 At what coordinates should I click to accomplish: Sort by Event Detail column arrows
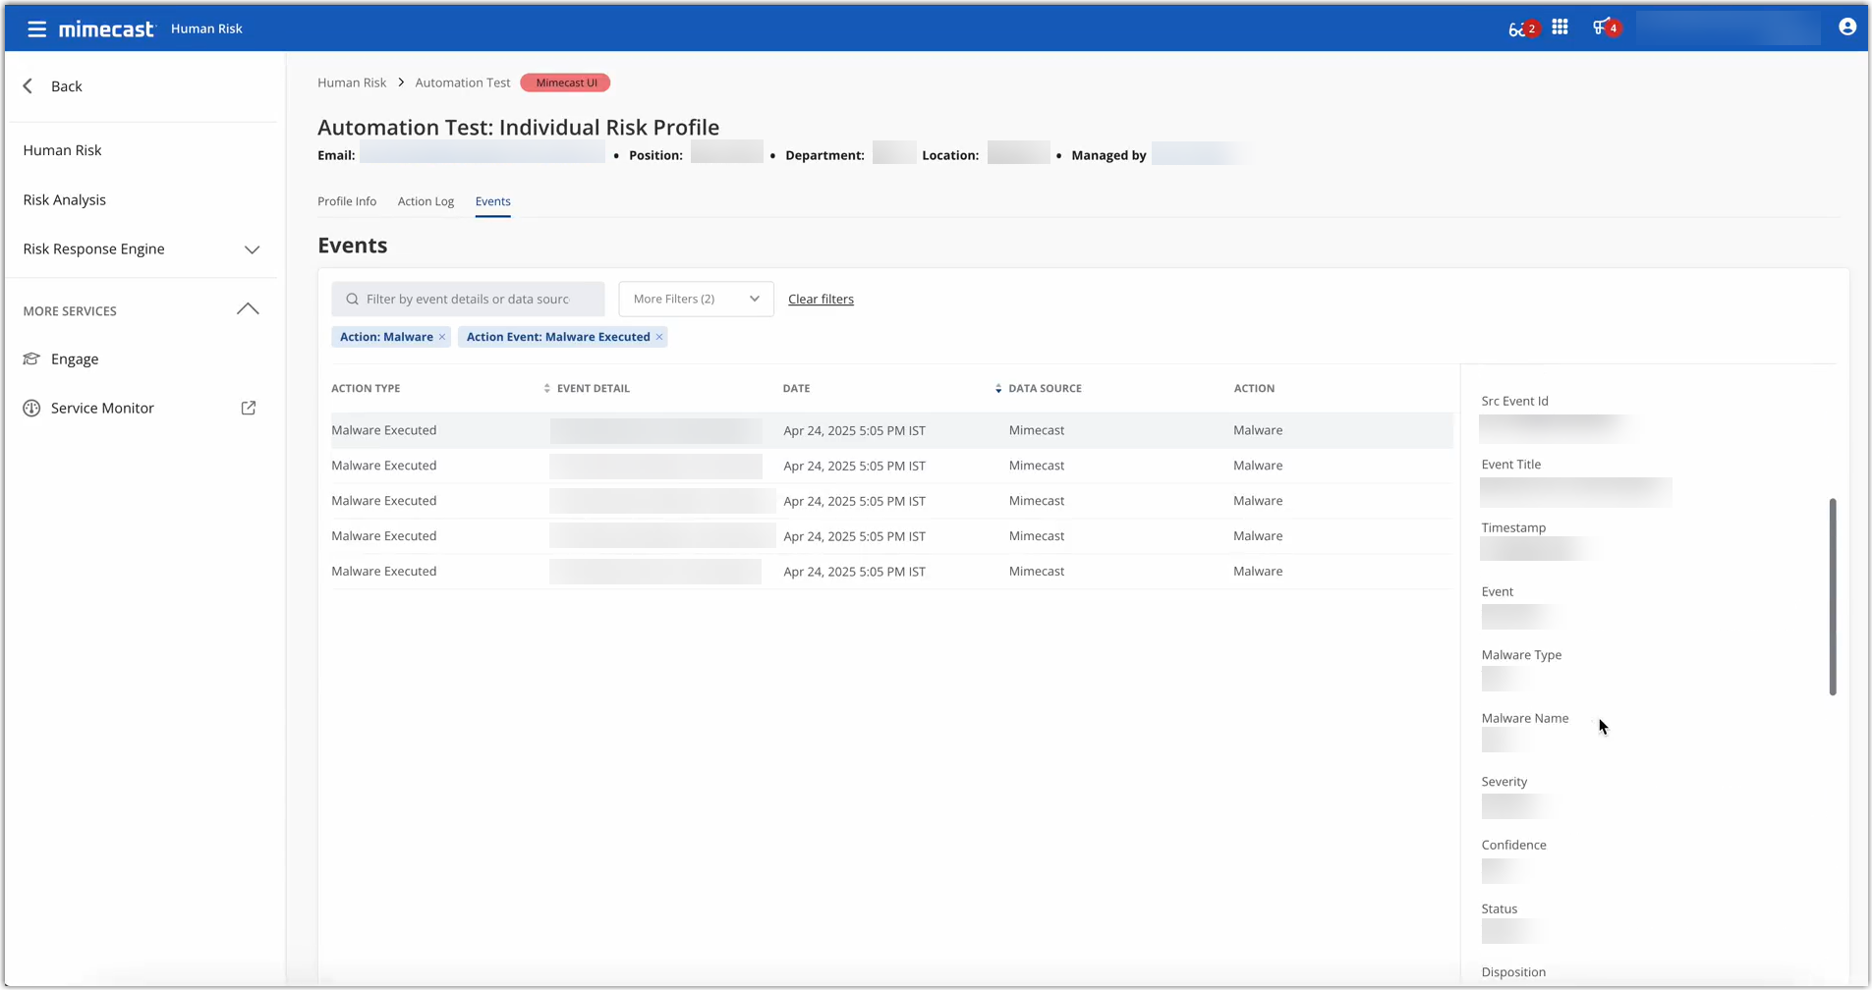point(546,389)
